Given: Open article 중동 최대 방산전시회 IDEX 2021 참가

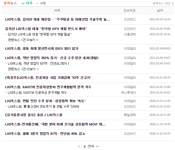Looking at the screenshot, I should click(x=42, y=49).
